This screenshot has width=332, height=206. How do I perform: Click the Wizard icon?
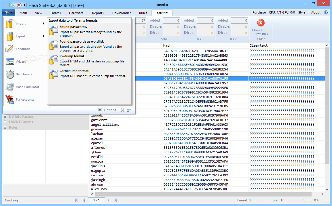(10, 62)
